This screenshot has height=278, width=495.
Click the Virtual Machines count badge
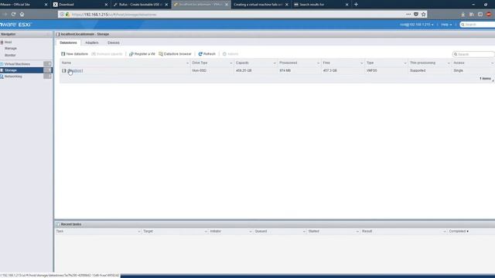click(47, 64)
